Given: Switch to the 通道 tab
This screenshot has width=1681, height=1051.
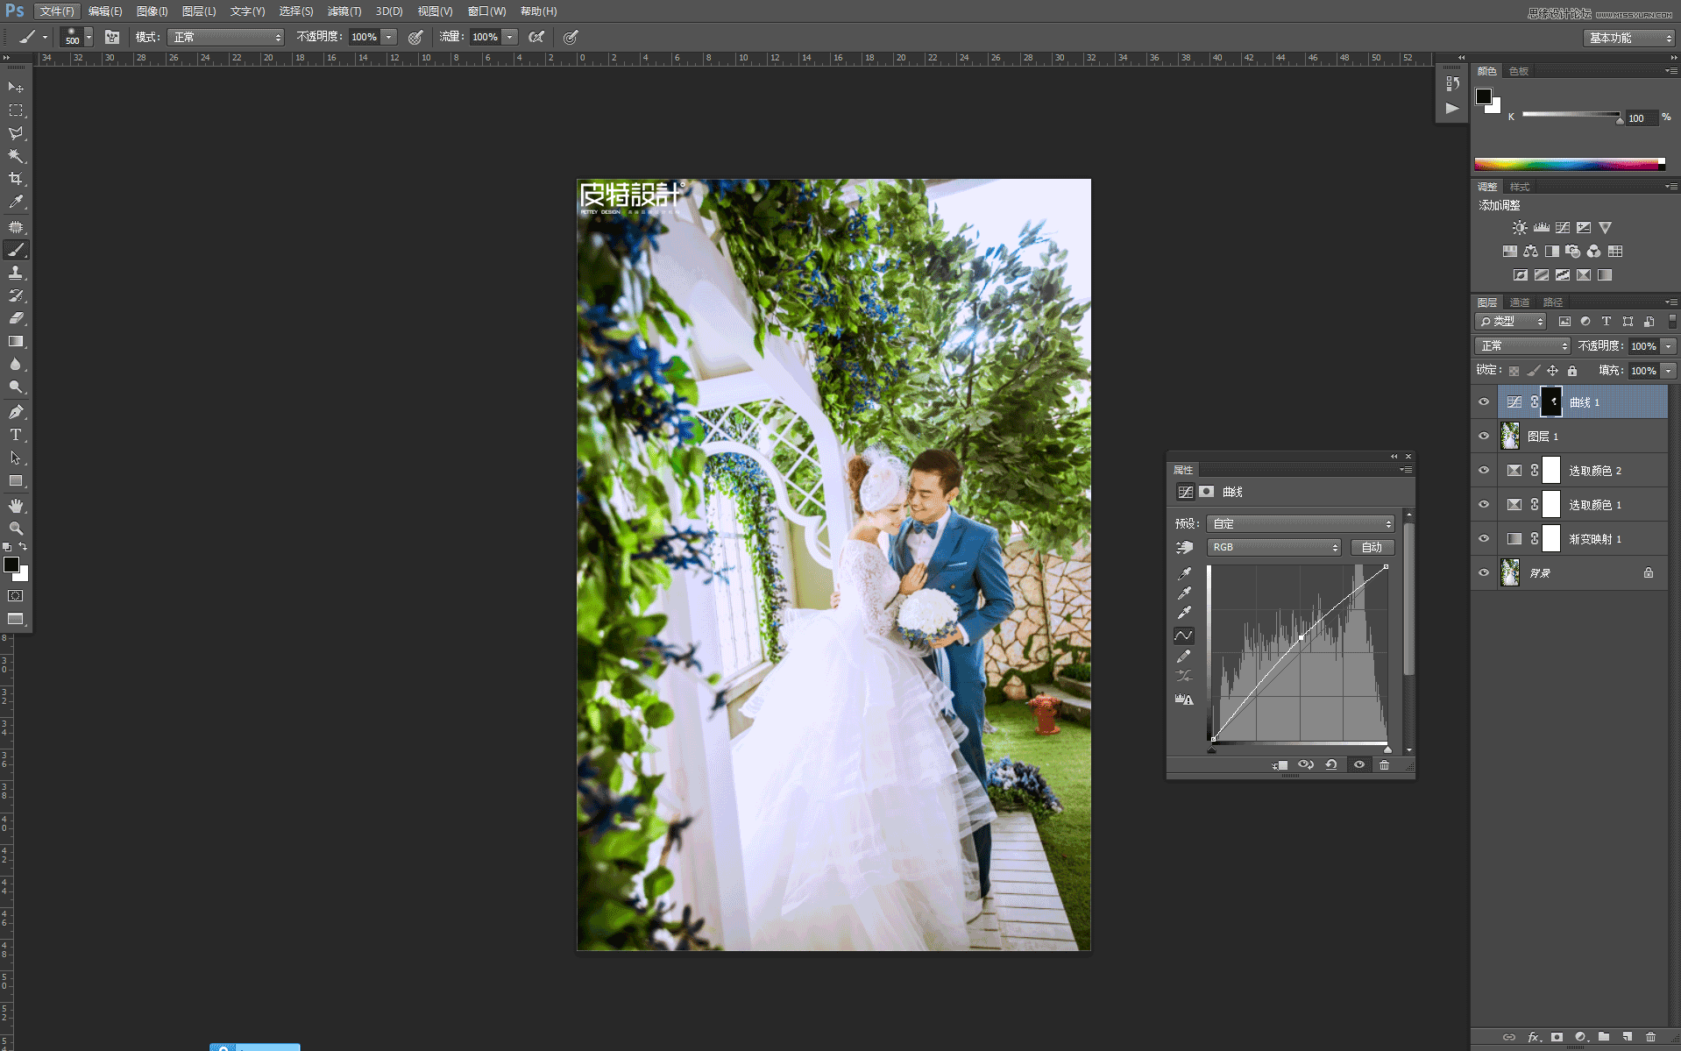Looking at the screenshot, I should click(x=1520, y=302).
